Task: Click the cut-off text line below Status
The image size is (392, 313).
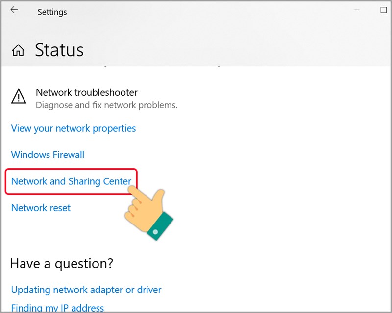Action: pyautogui.click(x=147, y=65)
